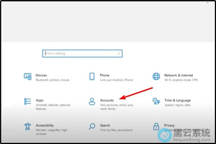Image resolution: width=216 pixels, height=144 pixels.
Task: Open the Phone settings title
Action: pyautogui.click(x=105, y=75)
